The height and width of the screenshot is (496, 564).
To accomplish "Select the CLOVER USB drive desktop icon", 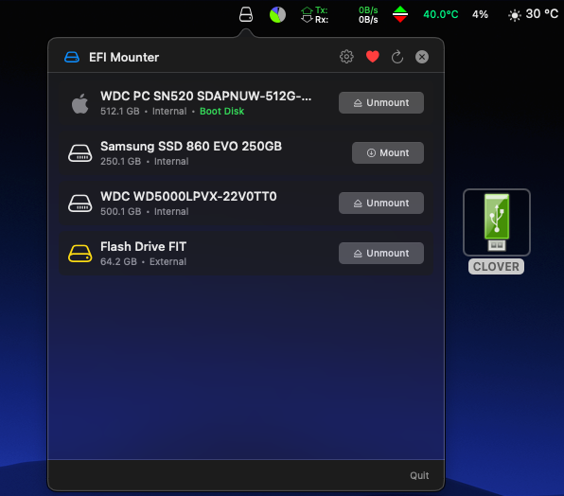I will pos(497,222).
